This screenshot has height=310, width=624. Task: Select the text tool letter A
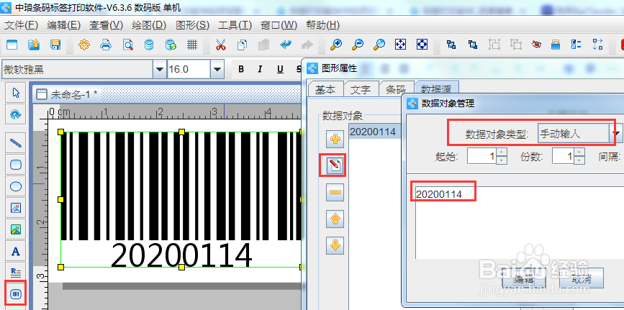pyautogui.click(x=16, y=252)
